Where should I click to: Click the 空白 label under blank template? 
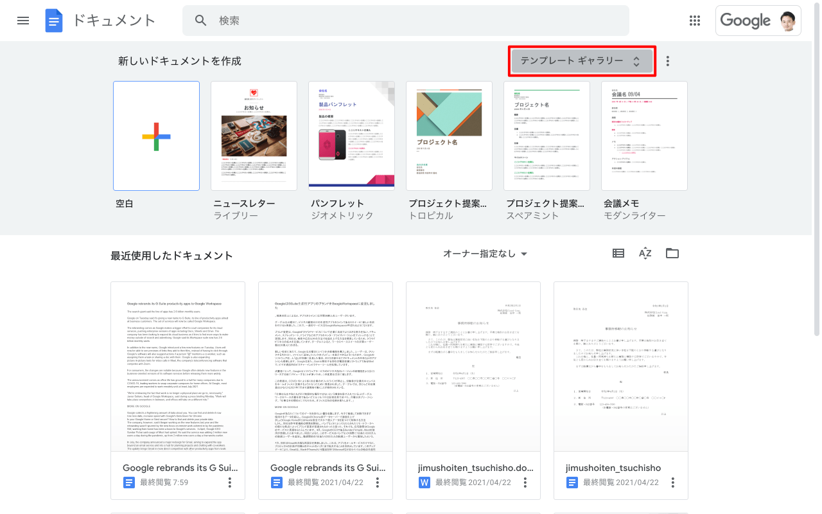pyautogui.click(x=125, y=204)
